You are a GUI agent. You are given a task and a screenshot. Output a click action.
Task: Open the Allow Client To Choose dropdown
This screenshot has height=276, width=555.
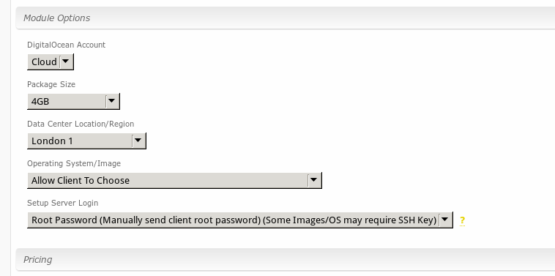click(x=174, y=180)
